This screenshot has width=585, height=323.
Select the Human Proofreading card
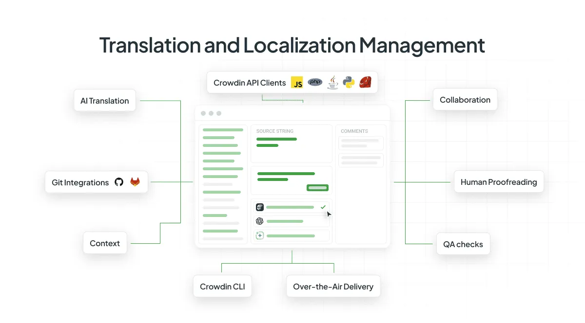pos(498,181)
